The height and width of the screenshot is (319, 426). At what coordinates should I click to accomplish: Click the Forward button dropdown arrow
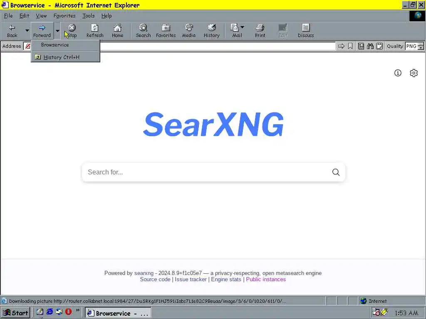click(x=57, y=31)
